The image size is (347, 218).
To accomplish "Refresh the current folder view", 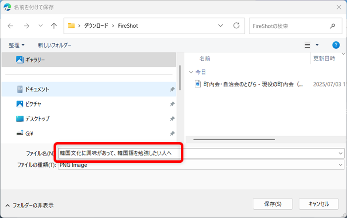I will point(236,25).
